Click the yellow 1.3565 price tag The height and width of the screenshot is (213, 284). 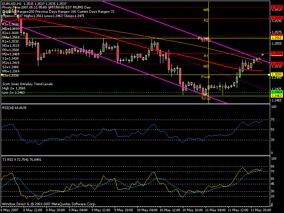[276, 37]
